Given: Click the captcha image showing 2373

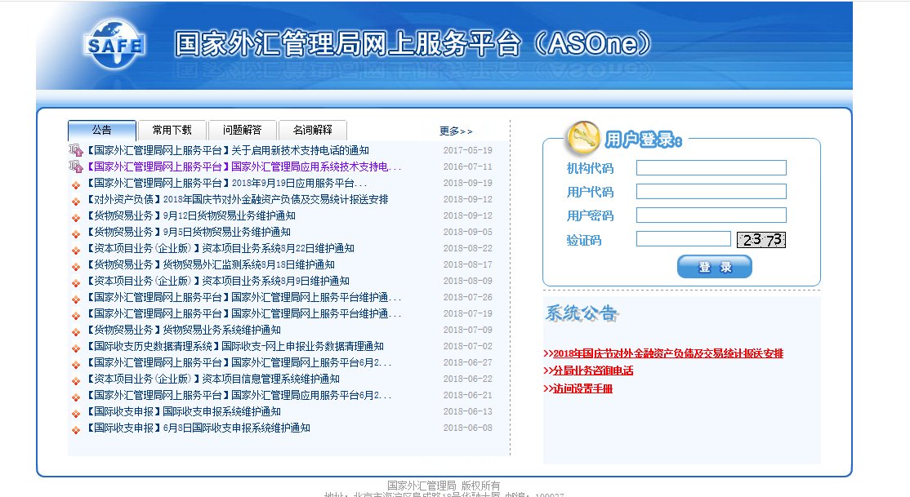Looking at the screenshot, I should tap(761, 238).
